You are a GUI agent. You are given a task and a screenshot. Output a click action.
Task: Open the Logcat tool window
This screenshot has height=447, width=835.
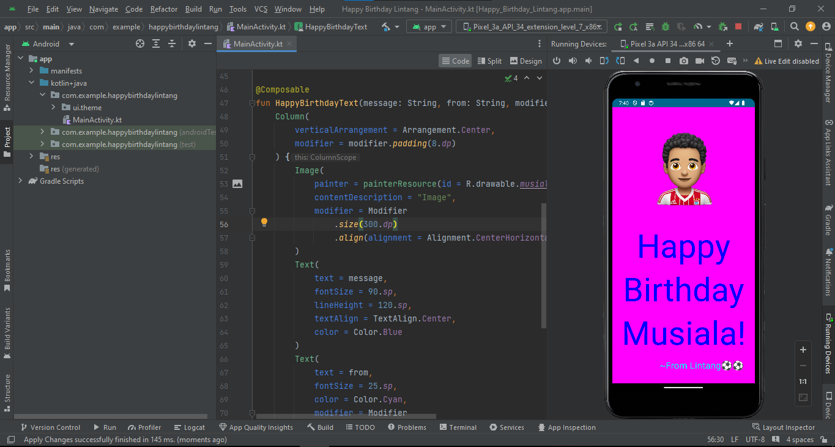[190, 427]
